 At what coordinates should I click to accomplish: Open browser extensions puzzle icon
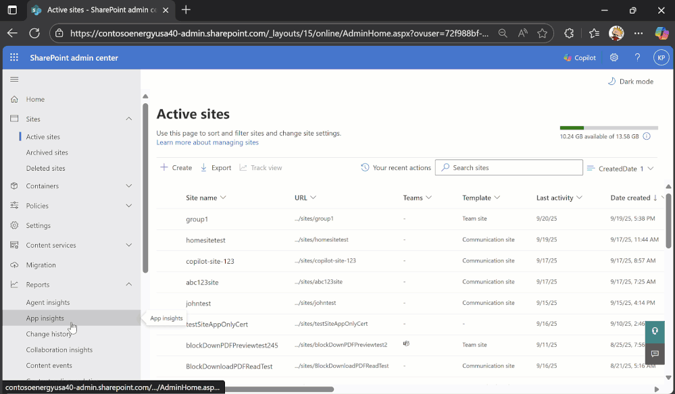click(569, 33)
